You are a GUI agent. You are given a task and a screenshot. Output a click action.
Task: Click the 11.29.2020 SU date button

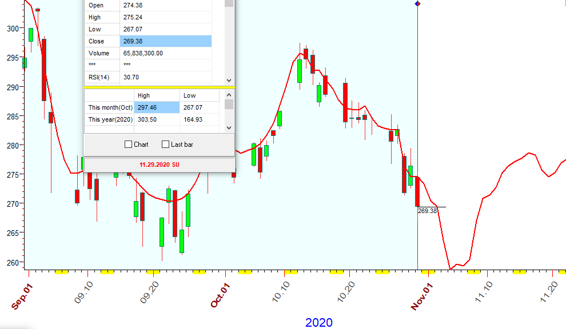[x=159, y=164]
